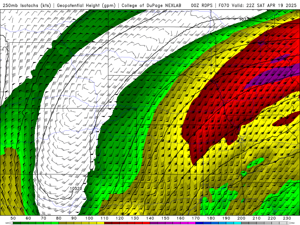Click the 90 label on the color scale
Screen dimensions: 300x225
click(74, 218)
